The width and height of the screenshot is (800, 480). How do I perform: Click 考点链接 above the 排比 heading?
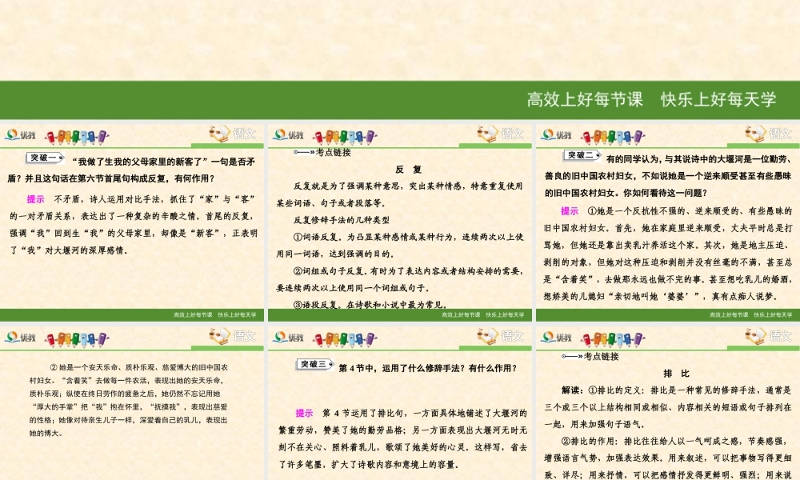coord(601,356)
